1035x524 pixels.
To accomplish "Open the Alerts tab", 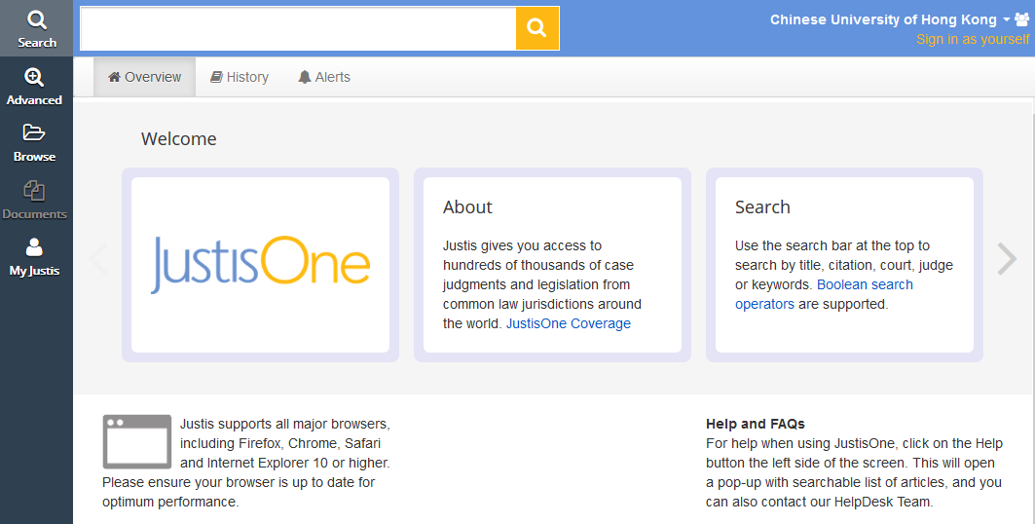I will 324,77.
